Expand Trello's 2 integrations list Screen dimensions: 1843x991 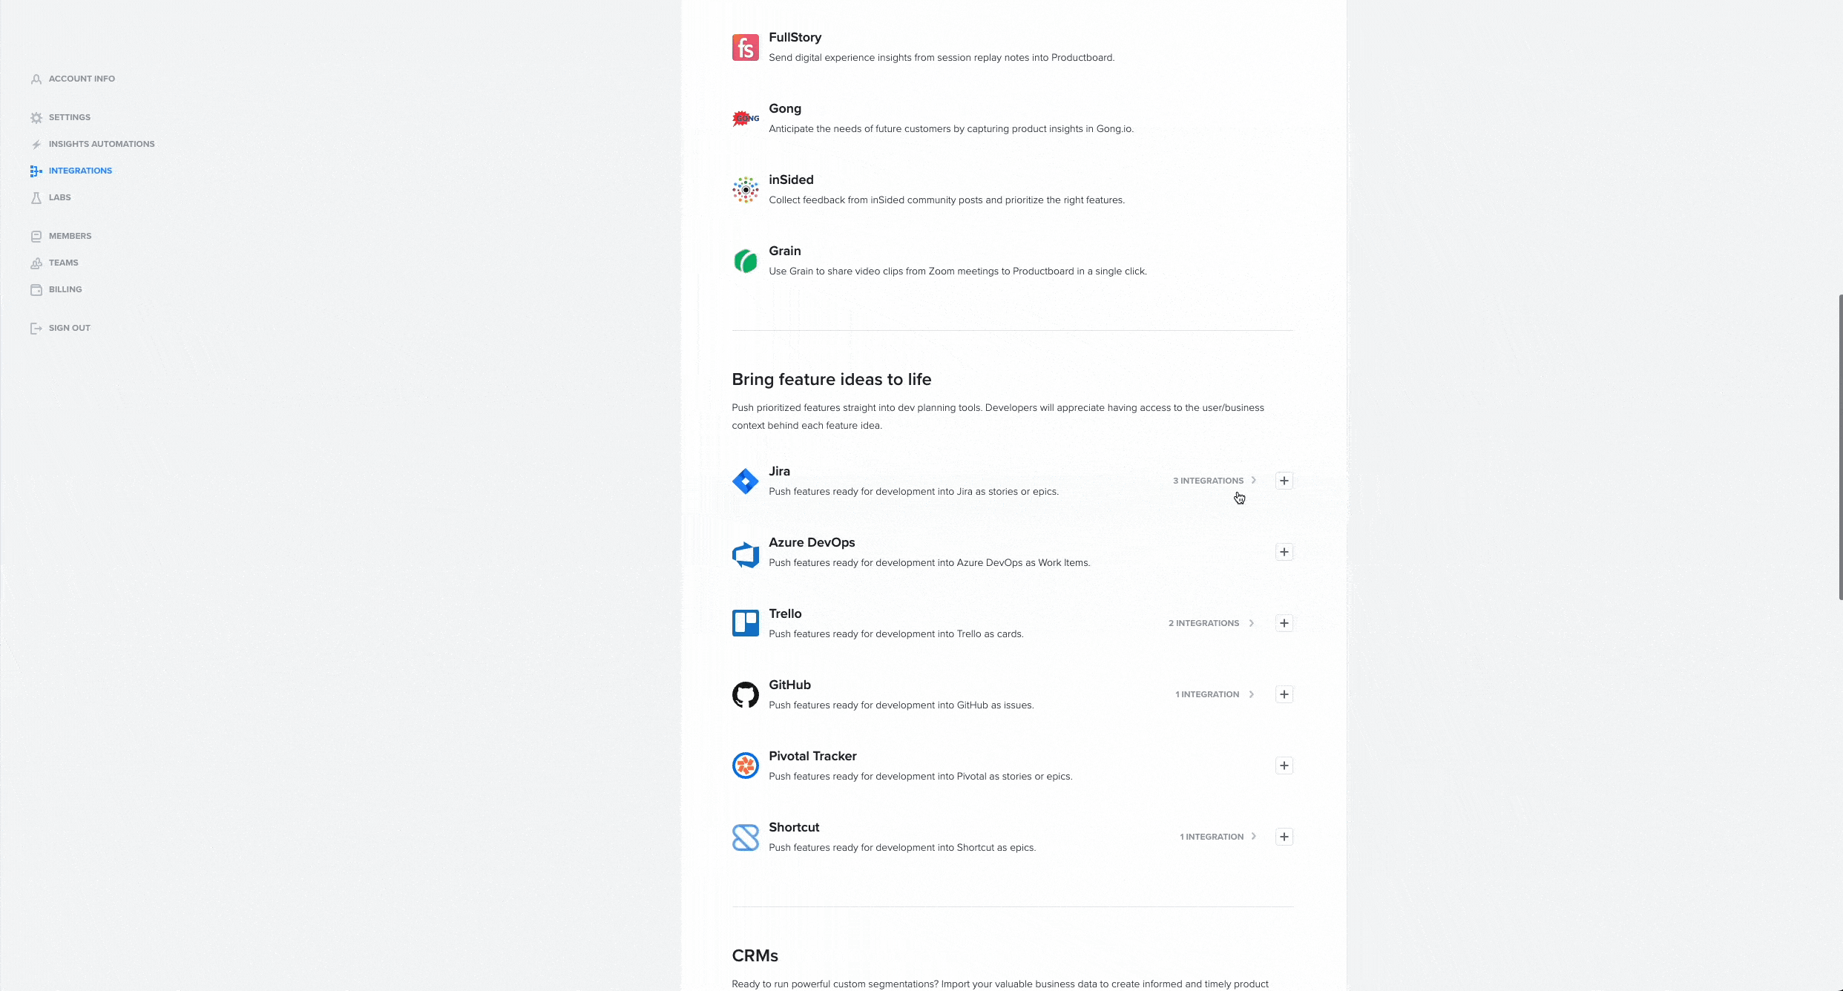pos(1211,623)
